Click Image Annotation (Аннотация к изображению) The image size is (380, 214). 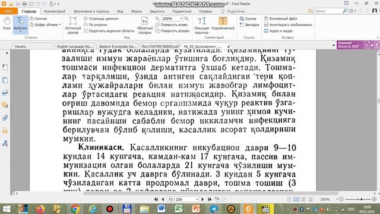pyautogui.click(x=288, y=24)
